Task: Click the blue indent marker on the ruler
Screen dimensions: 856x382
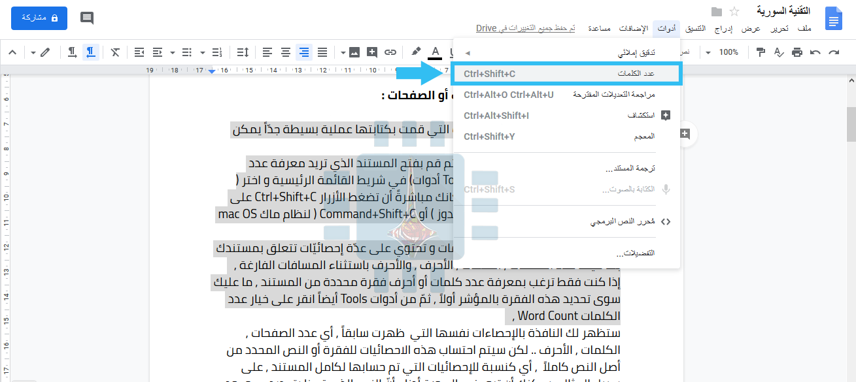Action: (212, 71)
